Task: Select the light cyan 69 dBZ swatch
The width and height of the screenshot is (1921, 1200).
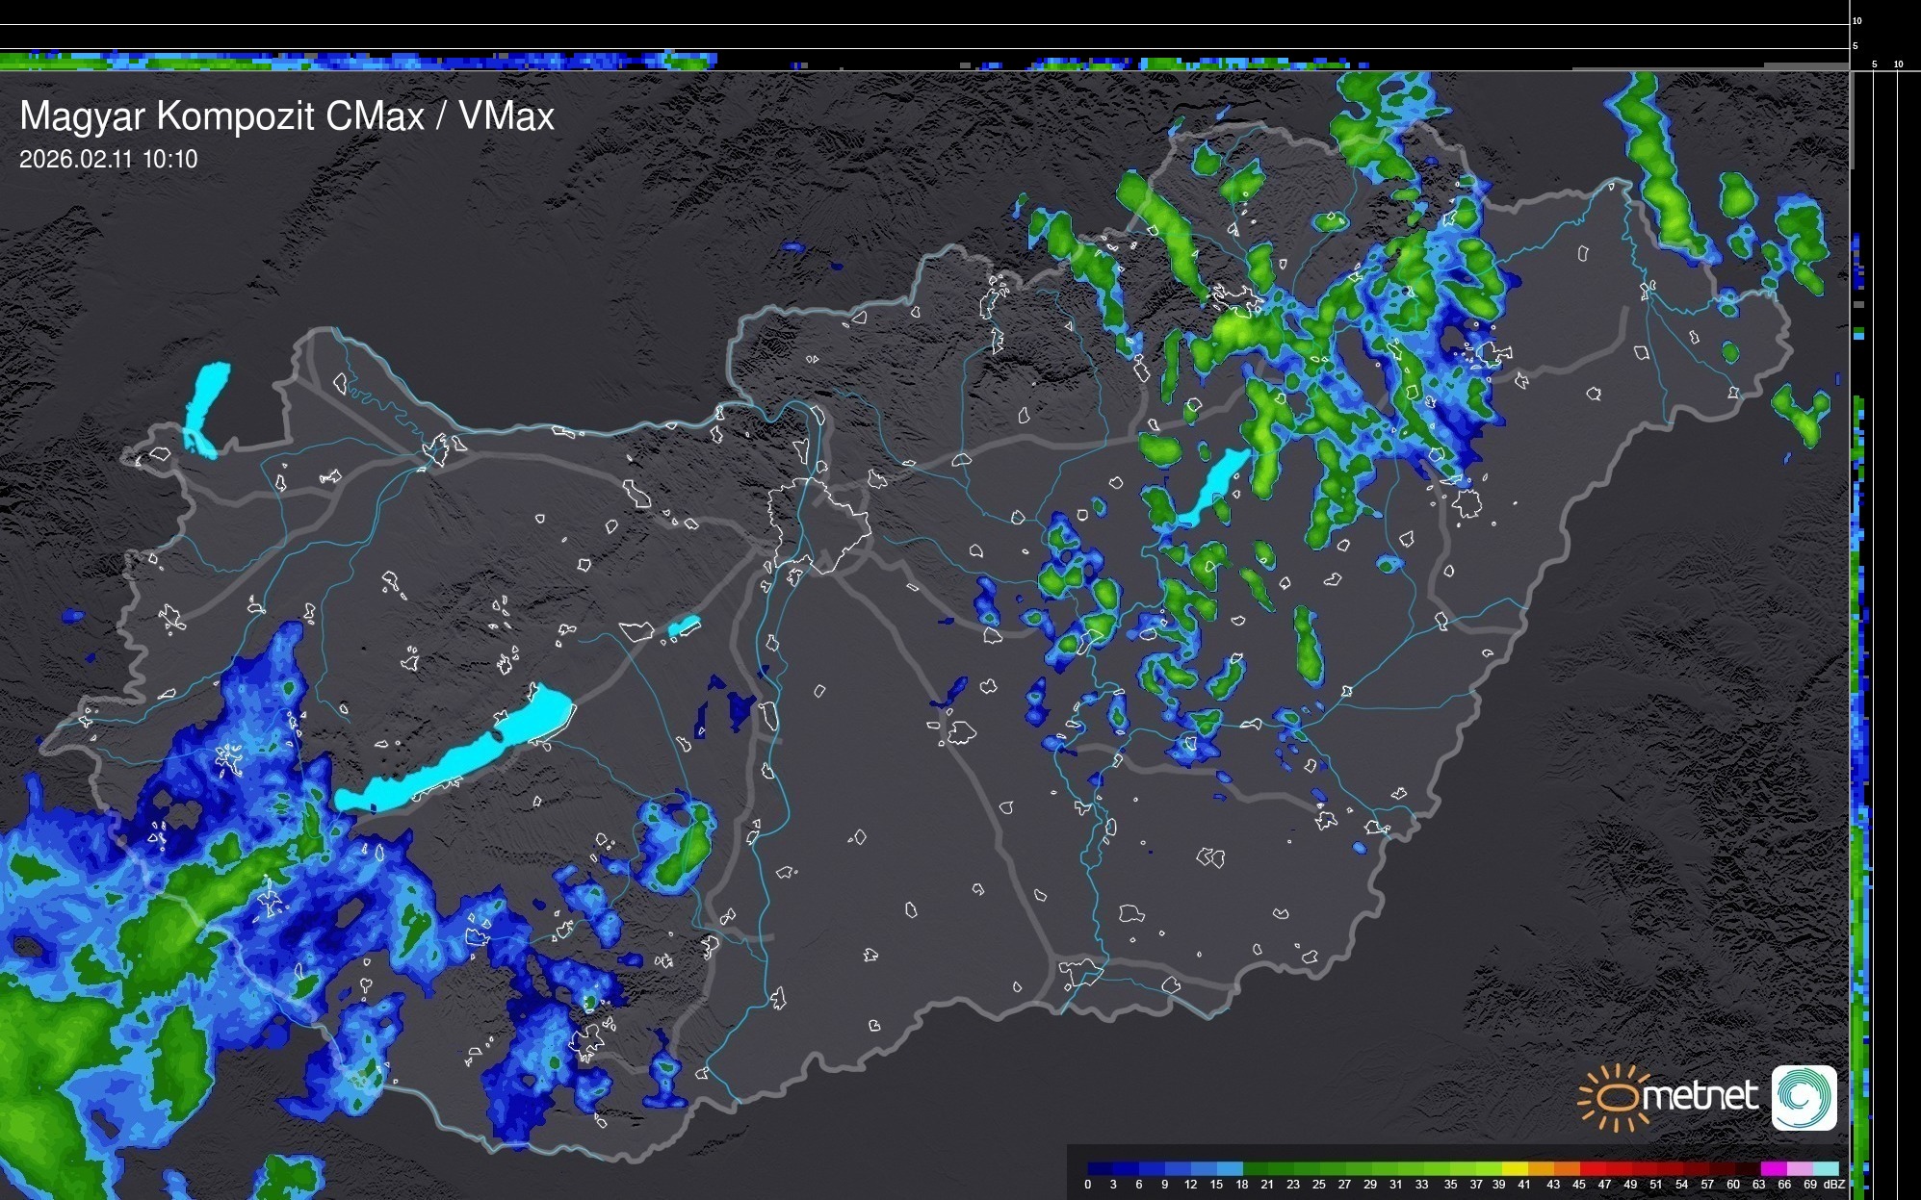Action: 1825,1168
